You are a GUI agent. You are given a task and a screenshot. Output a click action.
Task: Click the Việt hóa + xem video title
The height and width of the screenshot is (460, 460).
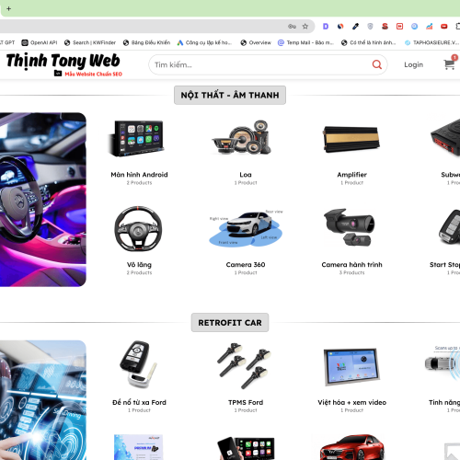[x=351, y=402]
